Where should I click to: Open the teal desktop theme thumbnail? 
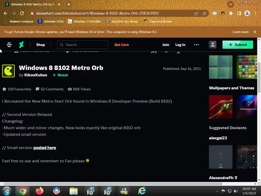220,67
